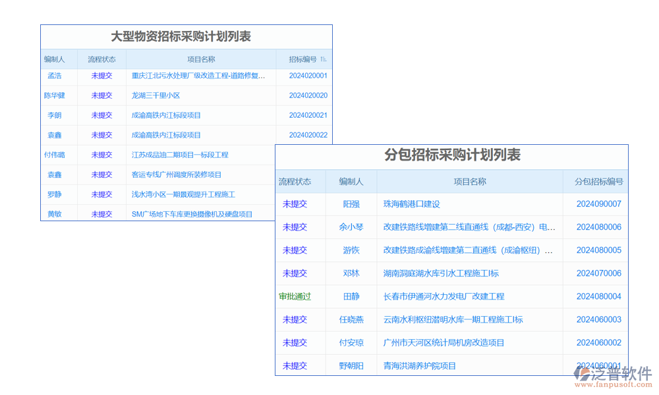Click the 泛普软件 logo icon
659x395 pixels.
(582, 373)
